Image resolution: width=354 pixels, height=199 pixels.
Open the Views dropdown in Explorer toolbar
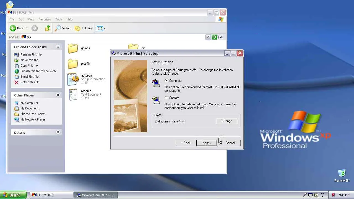point(101,28)
